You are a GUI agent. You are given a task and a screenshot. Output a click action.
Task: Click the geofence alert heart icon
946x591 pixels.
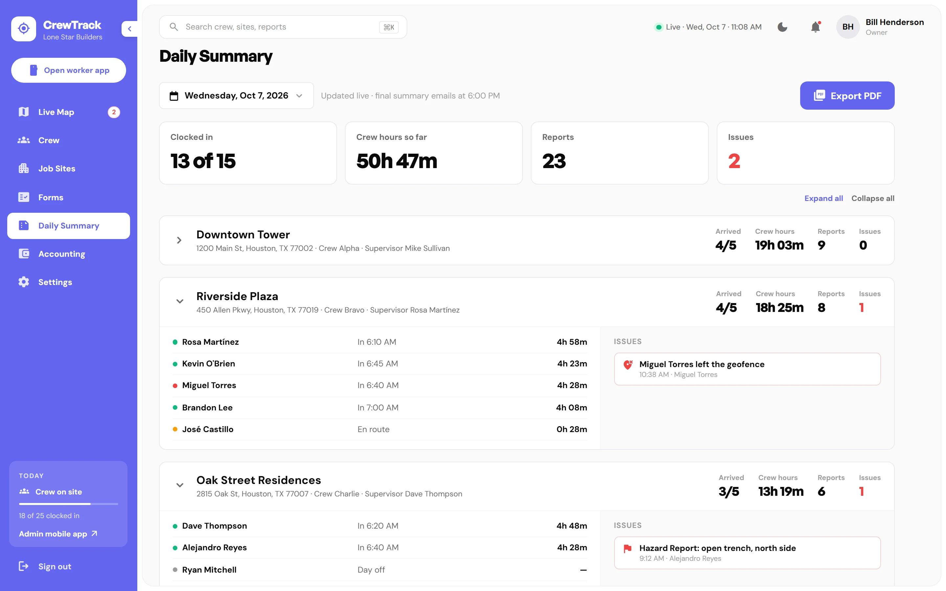click(x=628, y=365)
